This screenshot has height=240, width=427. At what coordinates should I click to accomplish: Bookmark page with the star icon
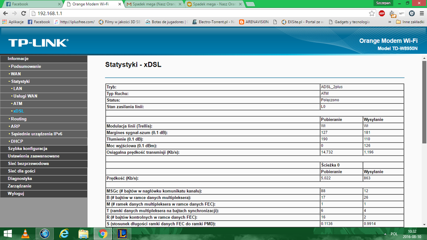pos(372,13)
